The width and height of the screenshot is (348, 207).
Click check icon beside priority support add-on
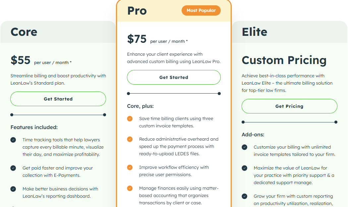click(x=244, y=168)
